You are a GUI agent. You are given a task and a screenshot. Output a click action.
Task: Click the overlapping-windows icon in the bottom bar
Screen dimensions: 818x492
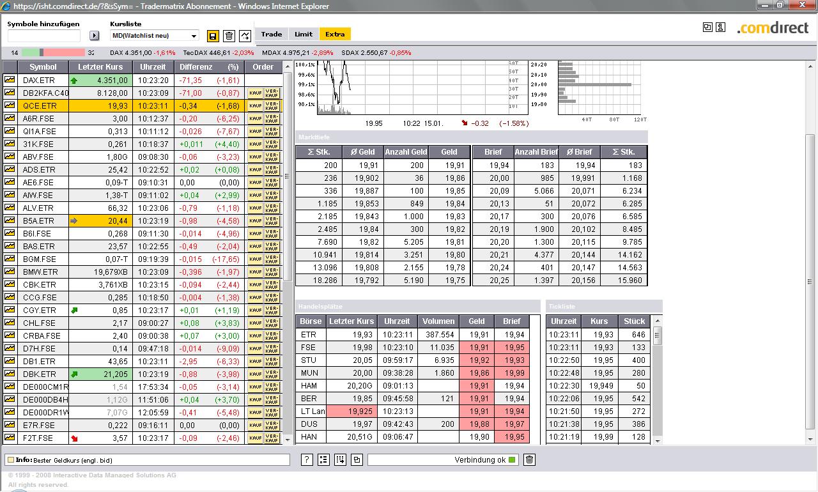(x=357, y=459)
